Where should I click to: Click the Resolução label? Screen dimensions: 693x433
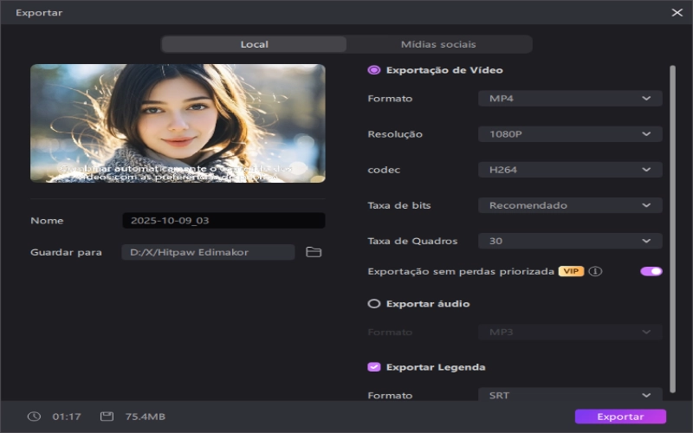pos(395,134)
